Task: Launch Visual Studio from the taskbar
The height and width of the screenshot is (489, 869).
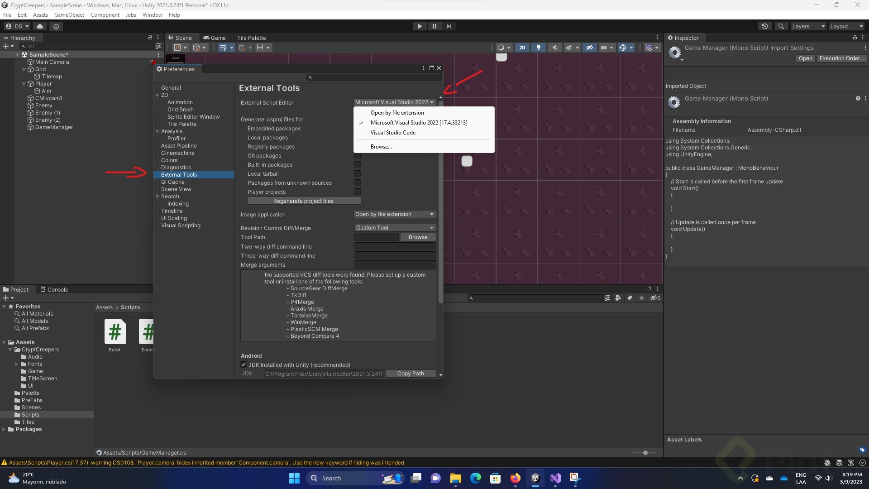Action: 555,478
